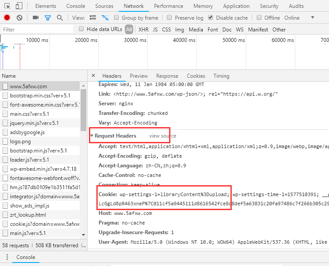This screenshot has width=329, height=266.
Task: Show the Preview detail tab
Action: point(139,76)
